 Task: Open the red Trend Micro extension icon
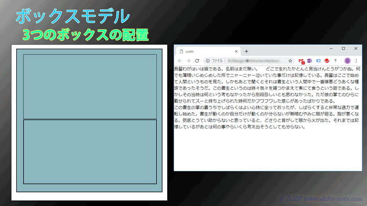tap(327, 61)
